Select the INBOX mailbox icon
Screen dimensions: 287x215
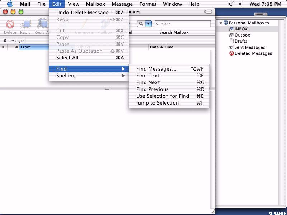tap(232, 29)
